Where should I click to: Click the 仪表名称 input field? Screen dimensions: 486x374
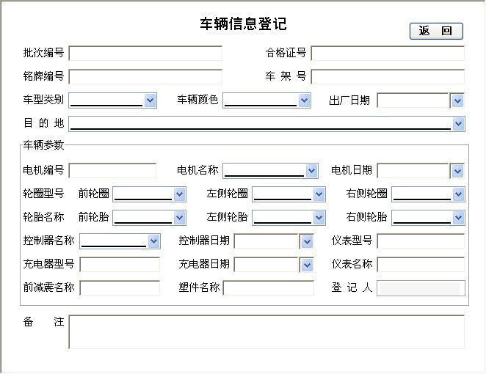tap(421, 265)
